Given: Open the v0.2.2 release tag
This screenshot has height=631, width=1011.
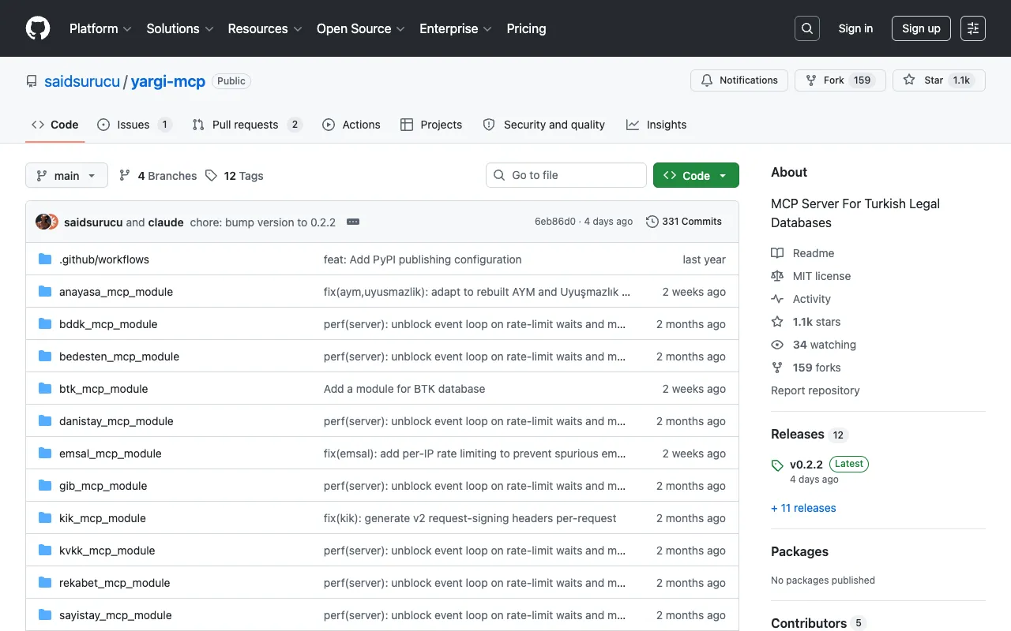Looking at the screenshot, I should coord(806,465).
